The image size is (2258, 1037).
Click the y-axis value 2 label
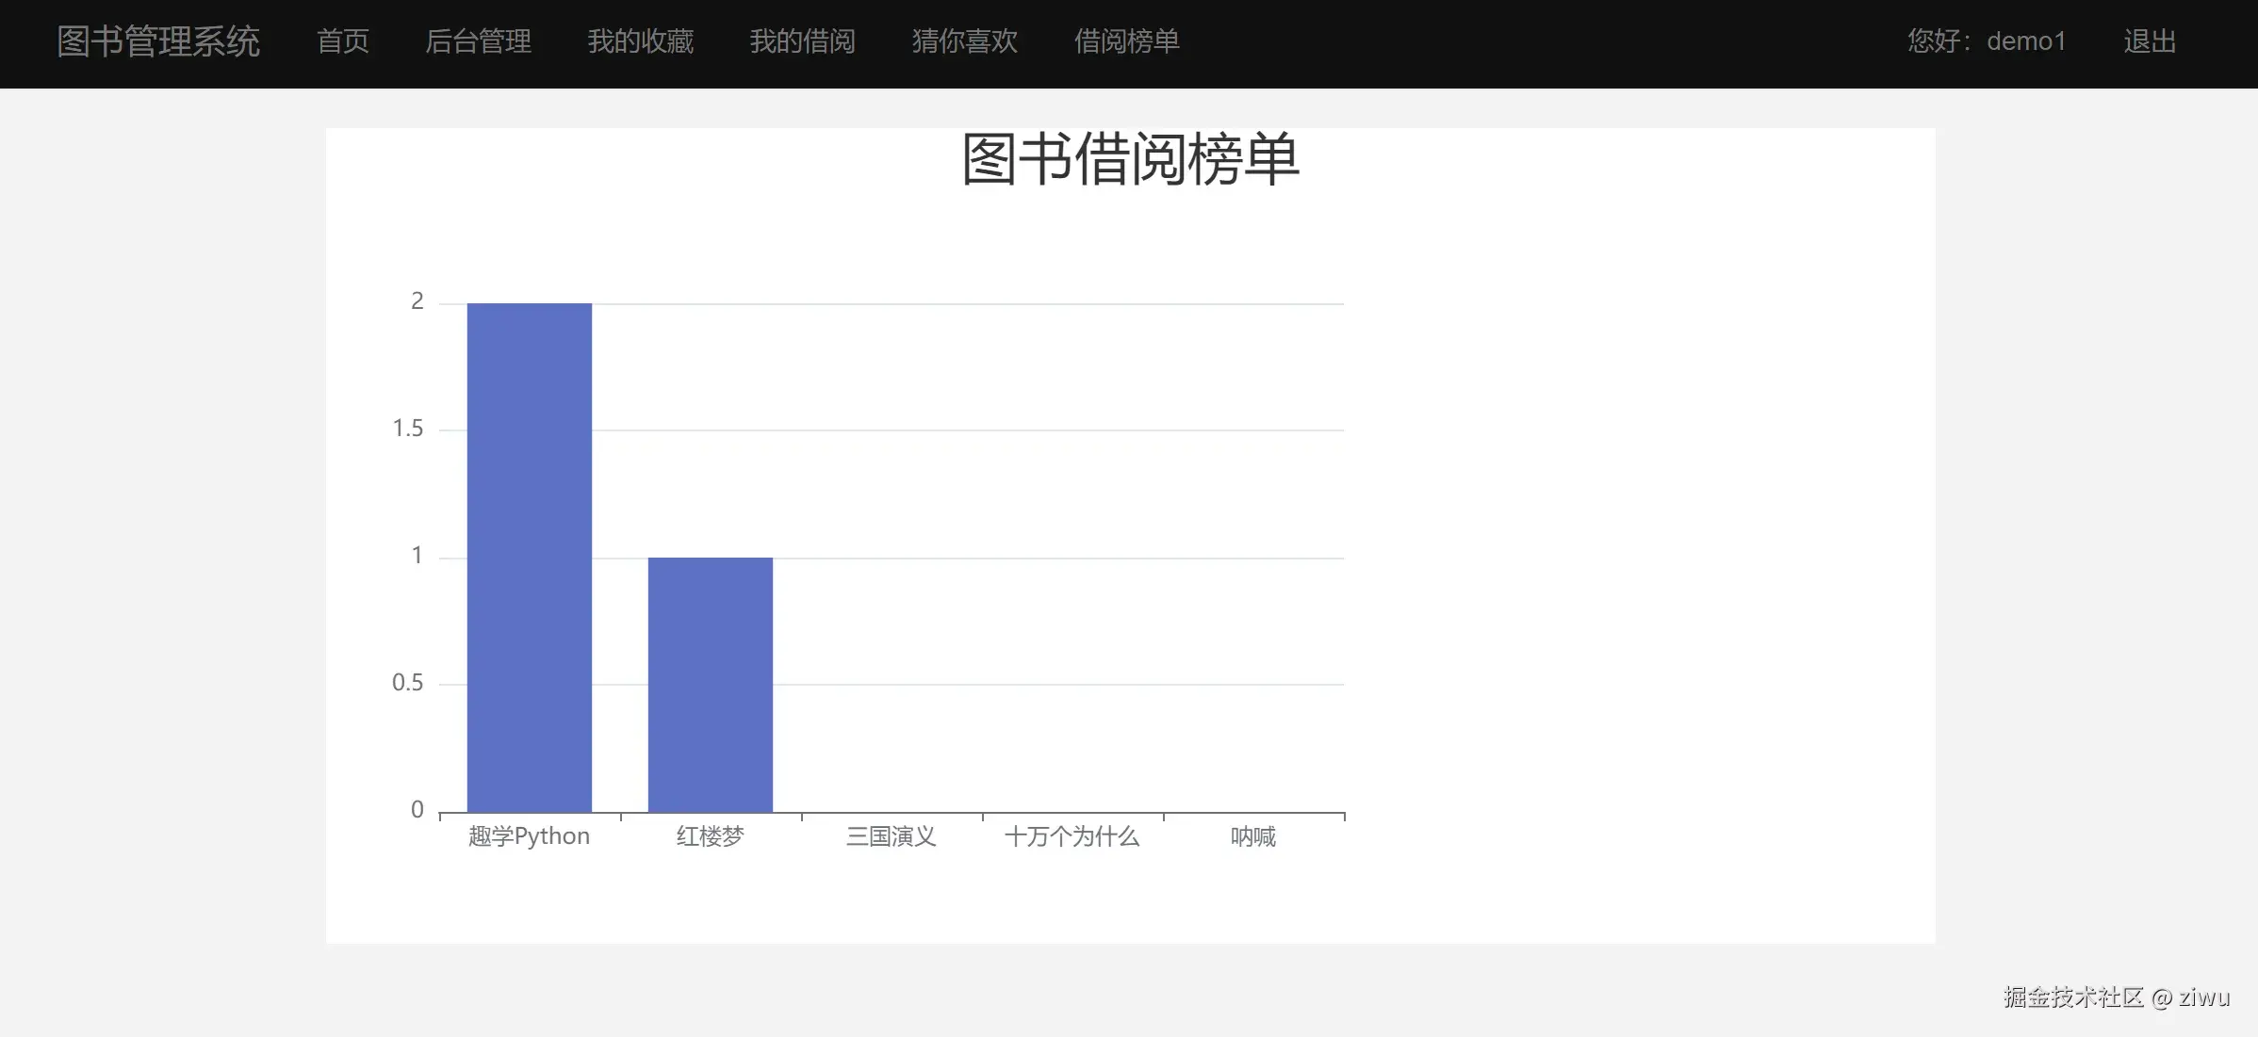(417, 301)
